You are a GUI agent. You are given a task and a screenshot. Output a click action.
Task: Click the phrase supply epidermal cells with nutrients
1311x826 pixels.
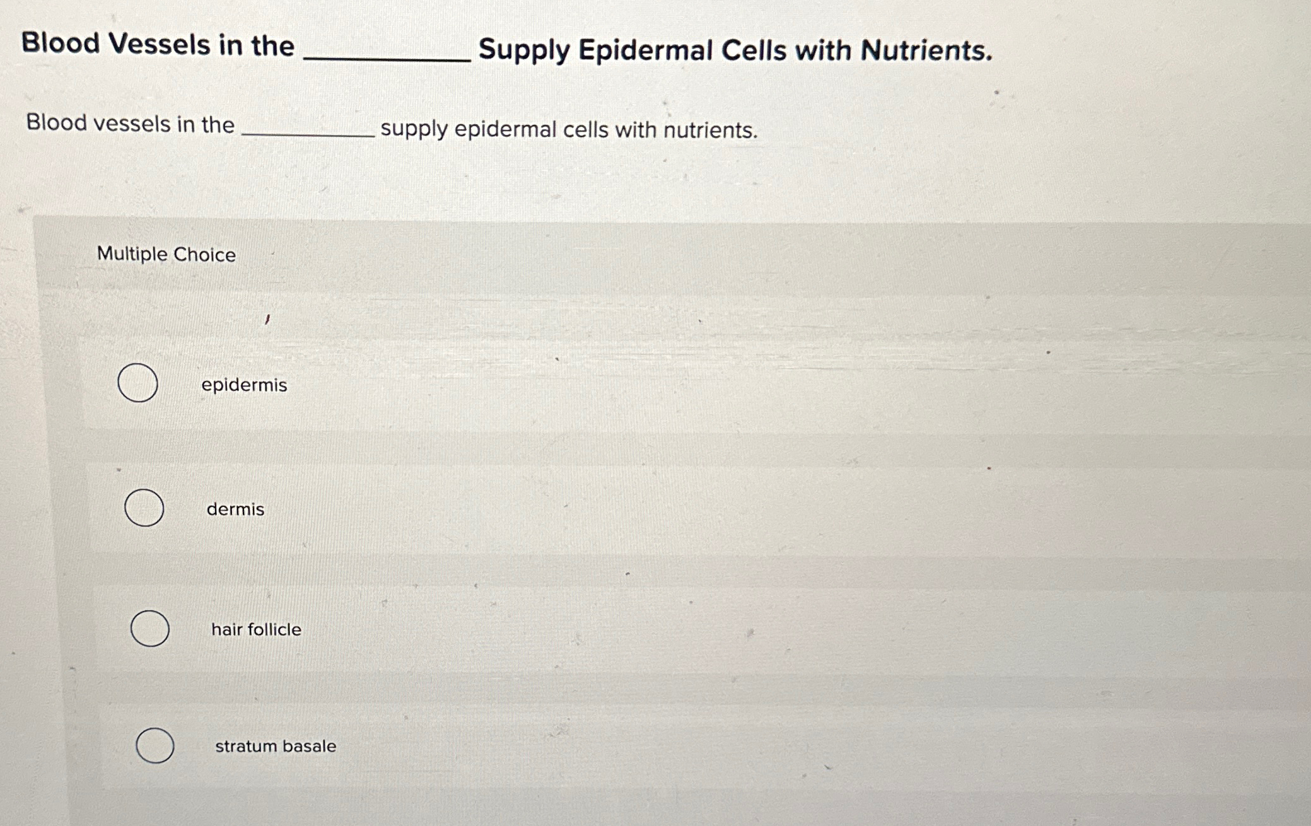pos(568,131)
